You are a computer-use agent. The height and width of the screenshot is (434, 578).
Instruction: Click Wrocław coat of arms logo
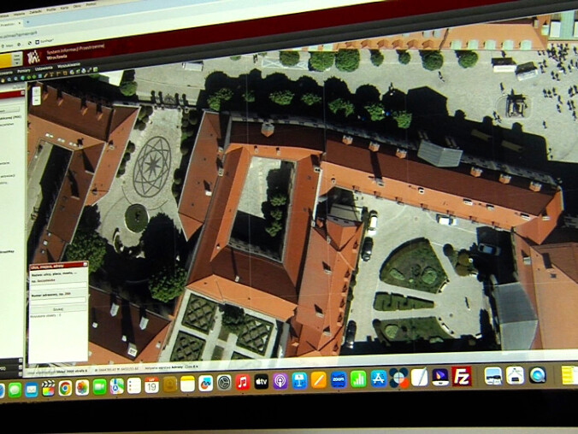tap(33, 57)
